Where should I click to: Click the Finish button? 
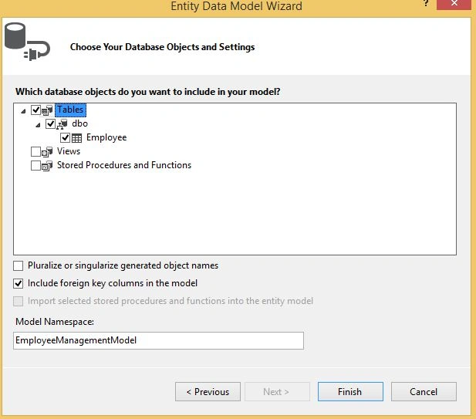coord(350,392)
